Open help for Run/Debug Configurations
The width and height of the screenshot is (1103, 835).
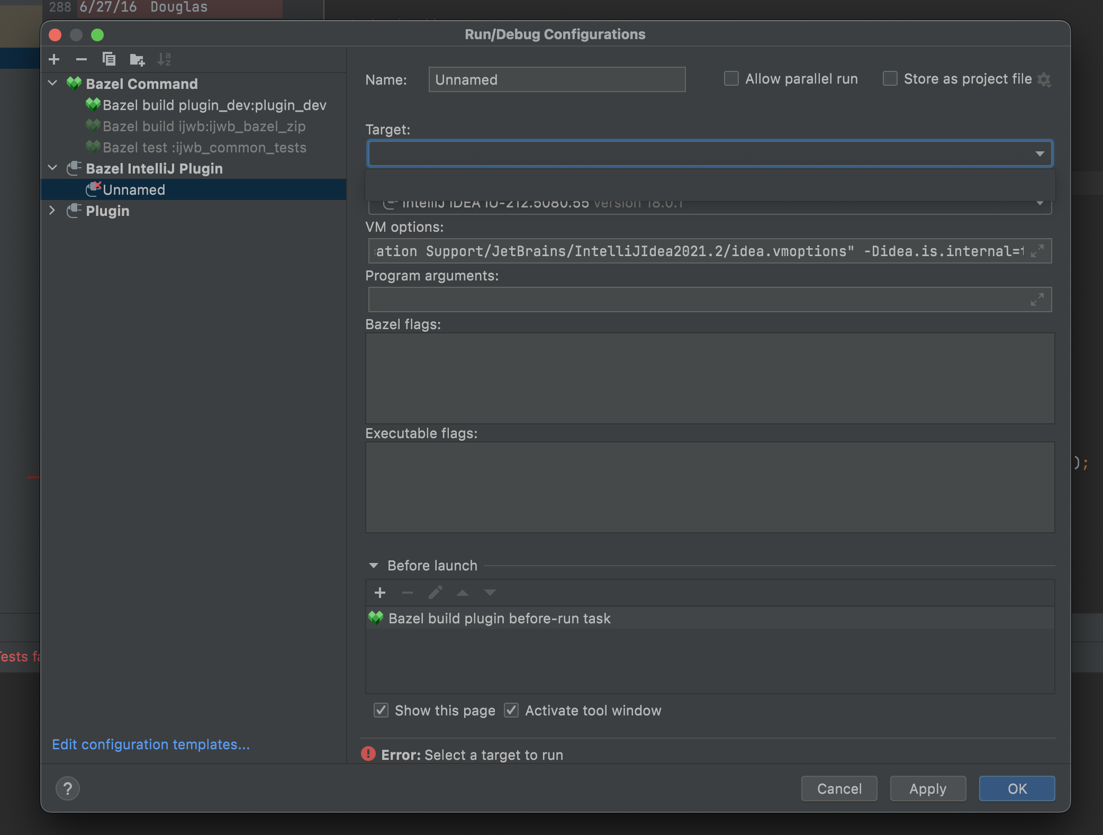[68, 788]
